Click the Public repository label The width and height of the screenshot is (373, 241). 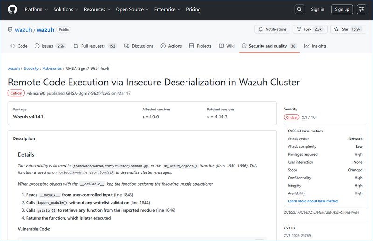tap(63, 29)
